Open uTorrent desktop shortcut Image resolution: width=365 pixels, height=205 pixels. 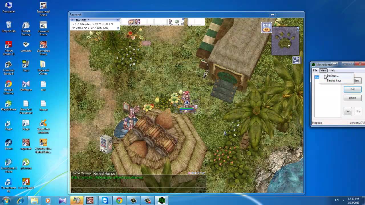26,165
